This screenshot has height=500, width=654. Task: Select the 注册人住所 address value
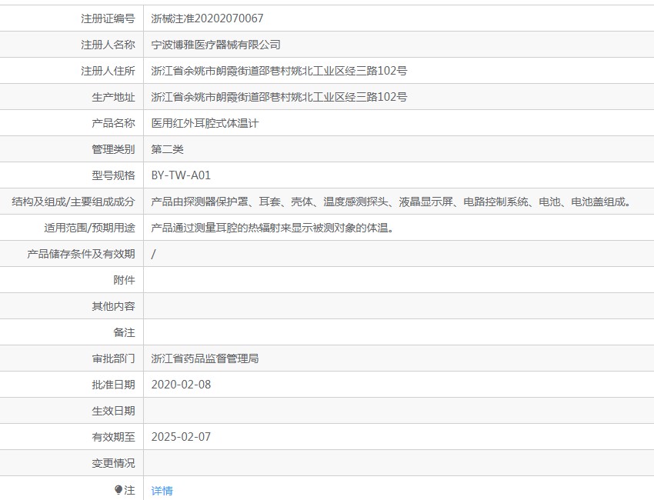279,71
